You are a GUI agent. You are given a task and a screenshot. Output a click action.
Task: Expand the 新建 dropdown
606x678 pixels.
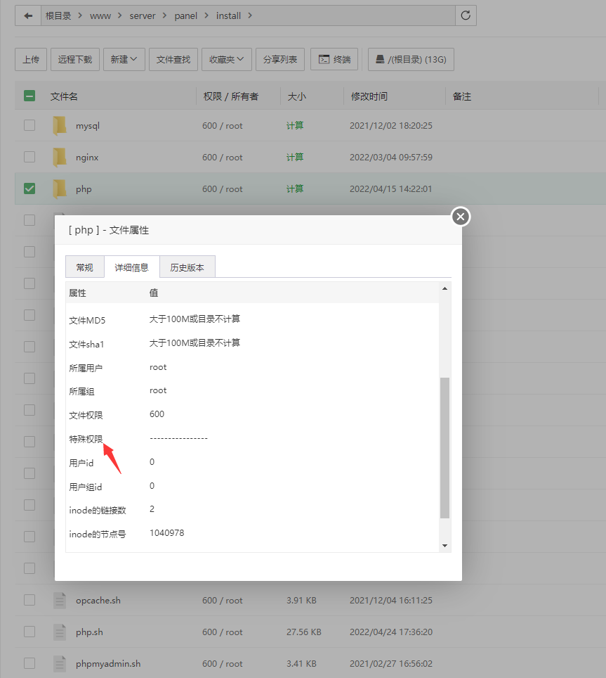pyautogui.click(x=124, y=59)
